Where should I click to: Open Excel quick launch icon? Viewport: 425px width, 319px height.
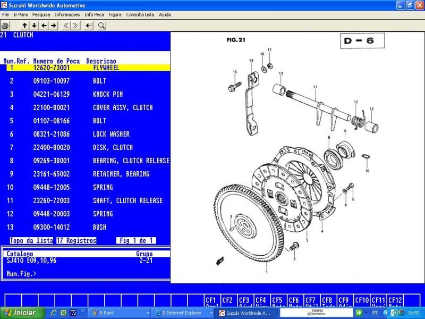[63, 313]
